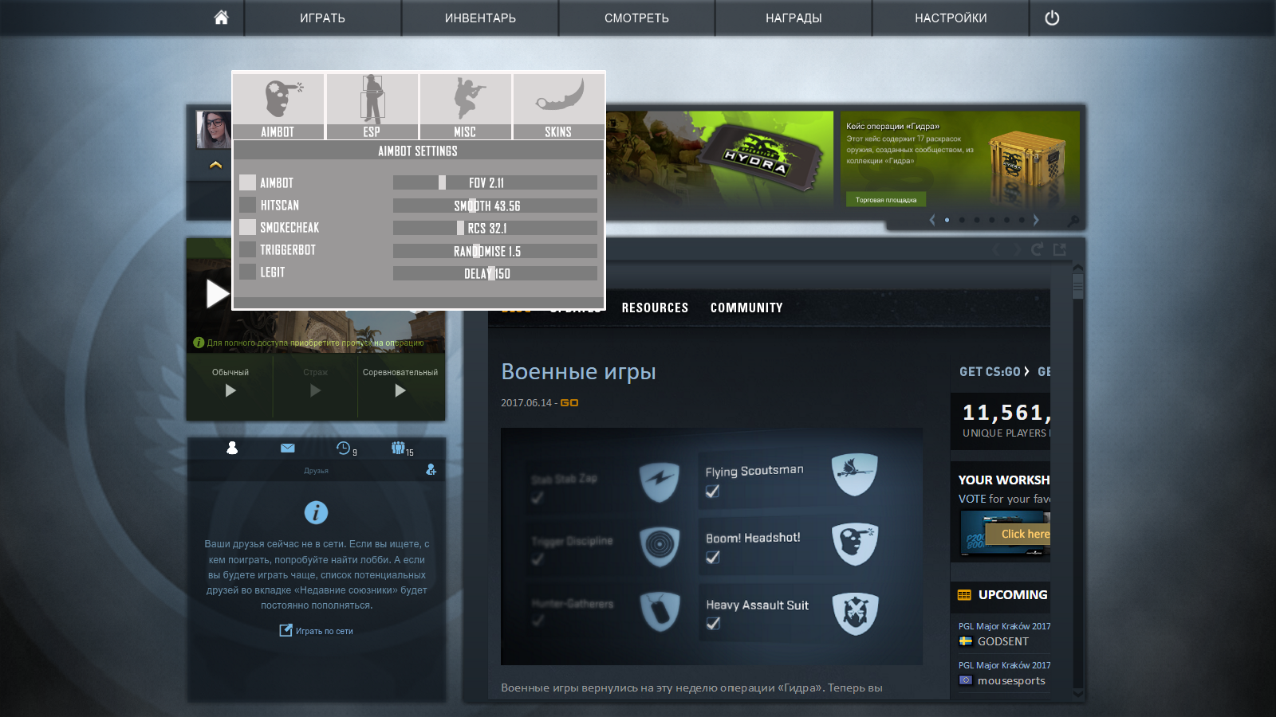Screen dimensions: 1276x717
Task: Toggle the TRIGGERBOT checkbox
Action: click(248, 249)
